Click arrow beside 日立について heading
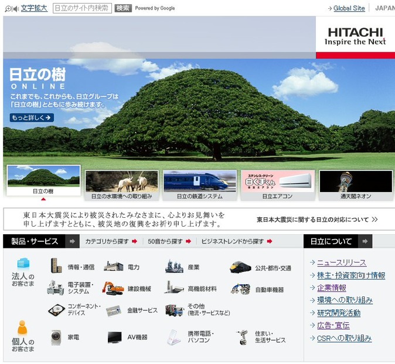Screen dimensions: 395x364 [365, 241]
